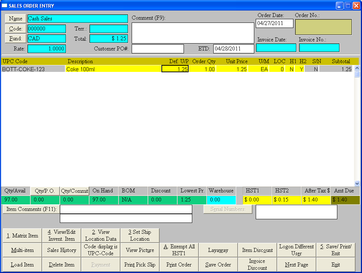Toggle Code display is UPC-Code button
362x273 pixels.
[x=100, y=250]
